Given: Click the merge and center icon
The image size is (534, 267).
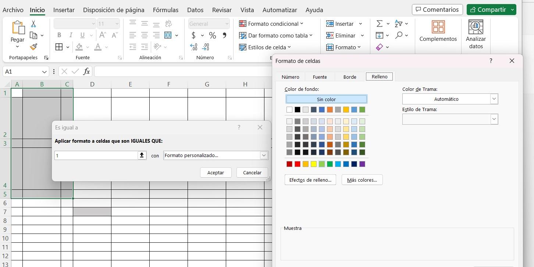Looking at the screenshot, I should pos(168,35).
